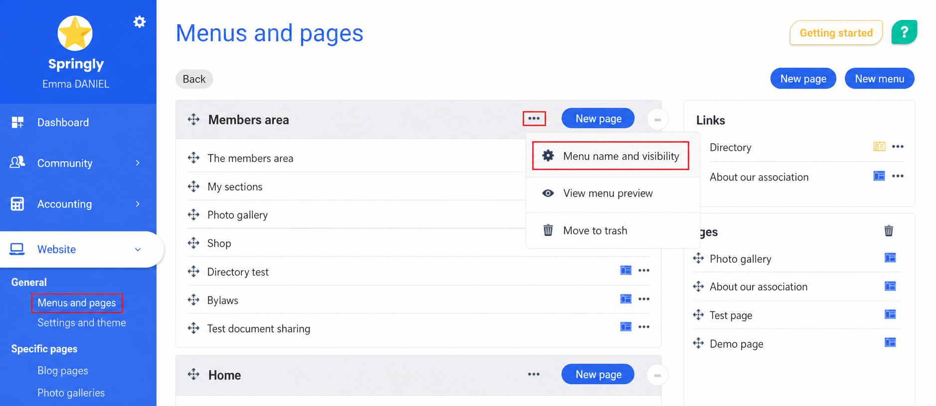Collapse the Members area menu
Screen dimensions: 936x406
pyautogui.click(x=657, y=119)
